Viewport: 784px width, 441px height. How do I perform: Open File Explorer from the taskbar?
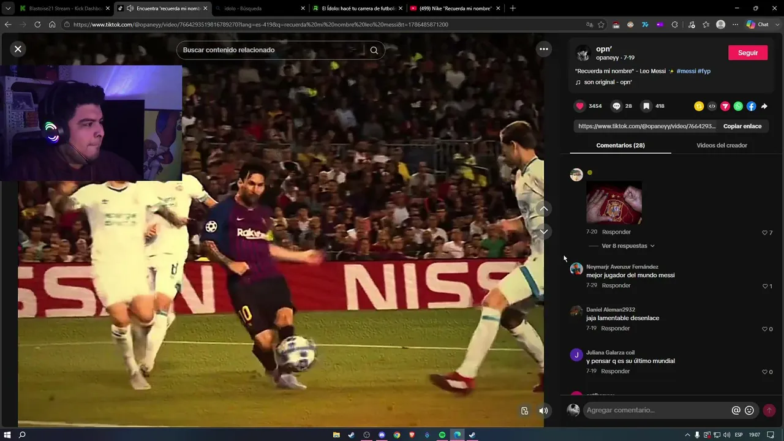pyautogui.click(x=336, y=435)
